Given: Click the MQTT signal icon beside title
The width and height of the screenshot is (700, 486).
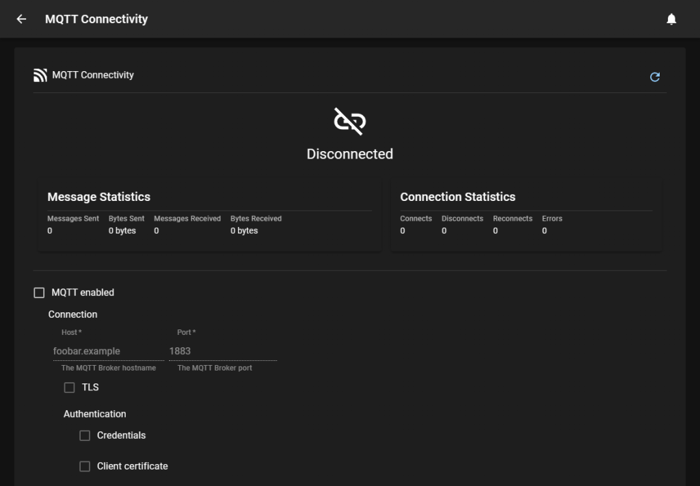Looking at the screenshot, I should point(40,75).
